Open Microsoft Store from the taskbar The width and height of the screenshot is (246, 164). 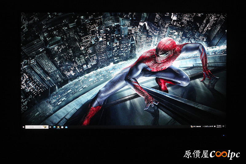click(62, 127)
